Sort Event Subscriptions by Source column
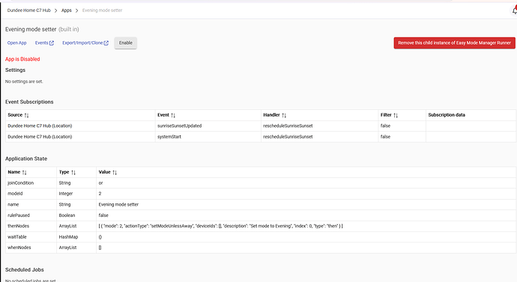Screen dimensions: 517x282 [x=27, y=115]
